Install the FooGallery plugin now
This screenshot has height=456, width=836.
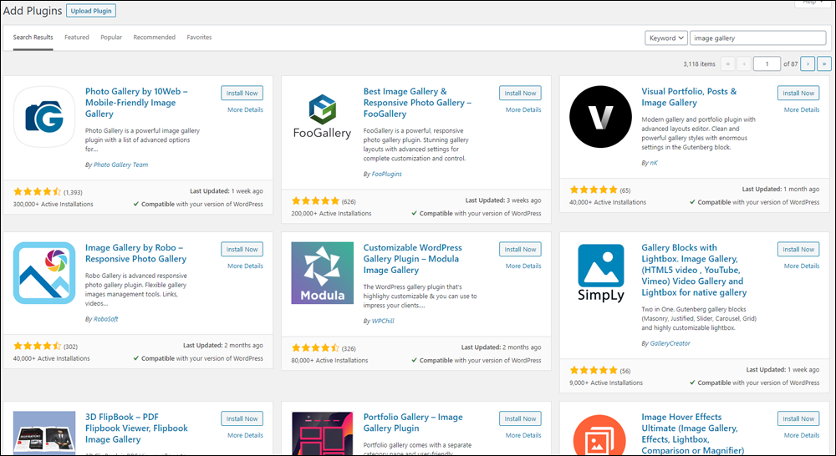tap(520, 93)
